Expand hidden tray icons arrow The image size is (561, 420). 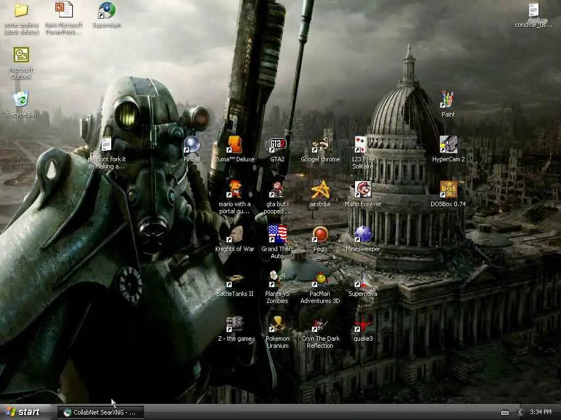[x=520, y=412]
